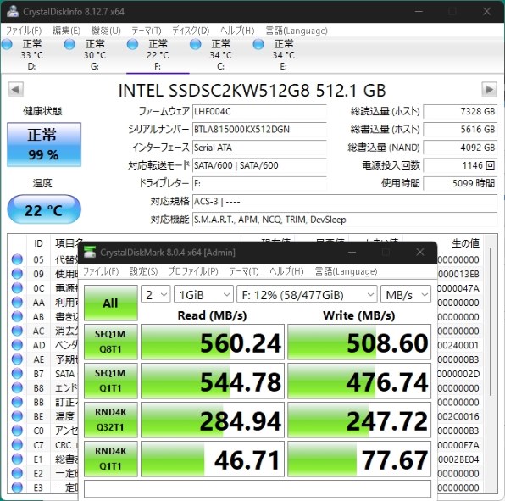The image size is (505, 501).
Task: Click the 正常 99% health status button
Action: pyautogui.click(x=44, y=144)
